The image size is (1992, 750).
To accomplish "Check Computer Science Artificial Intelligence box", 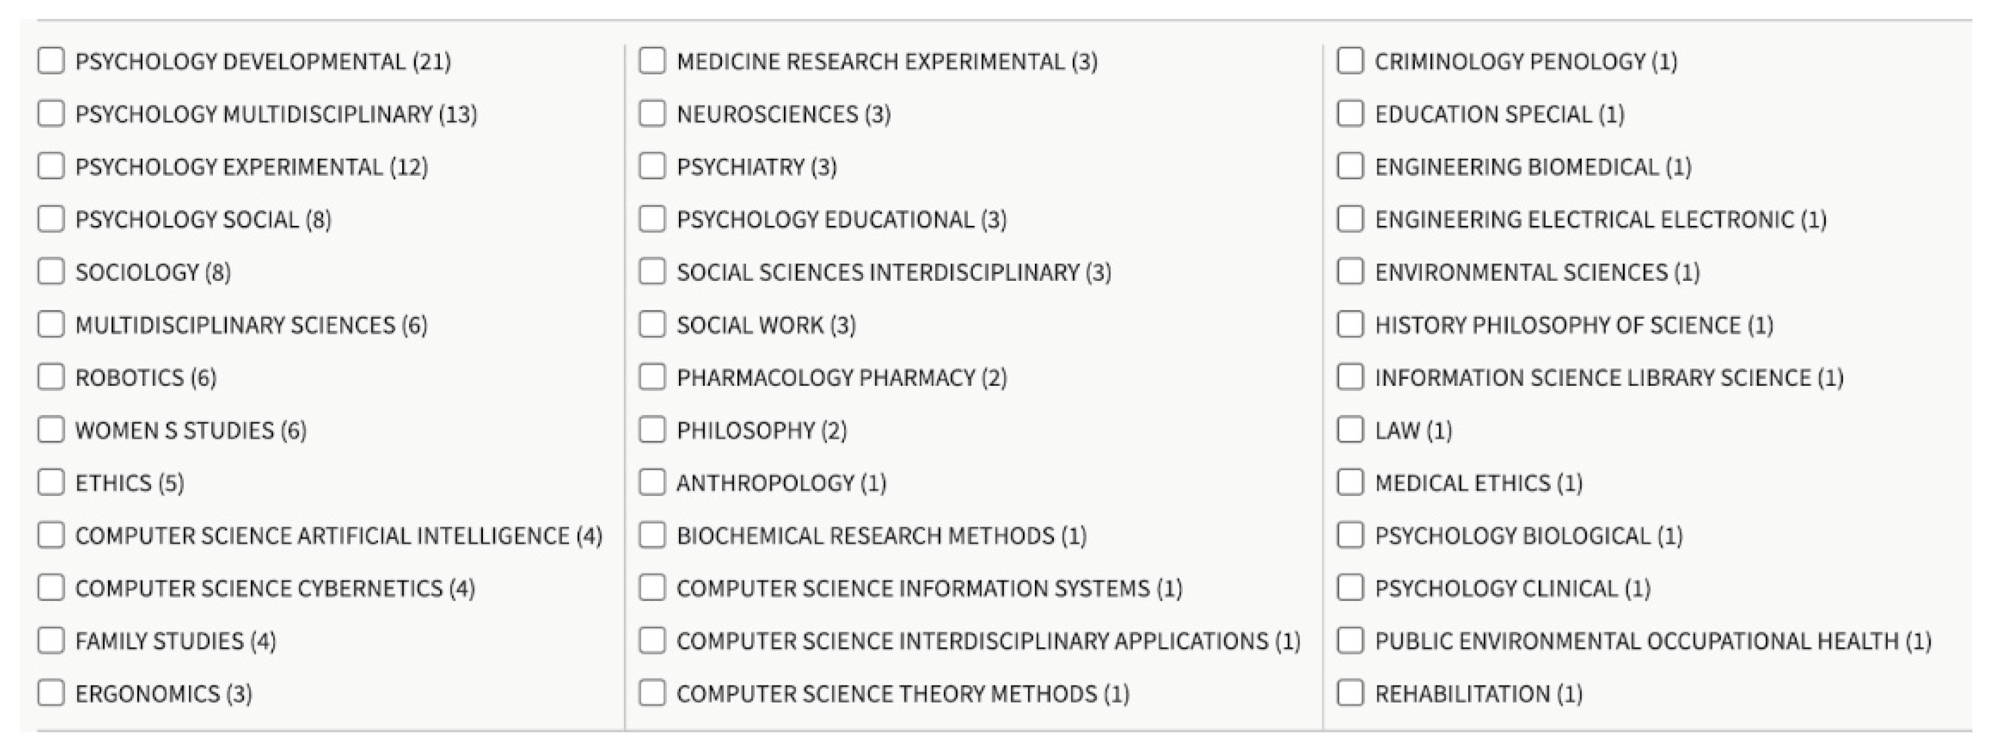I will click(x=51, y=535).
